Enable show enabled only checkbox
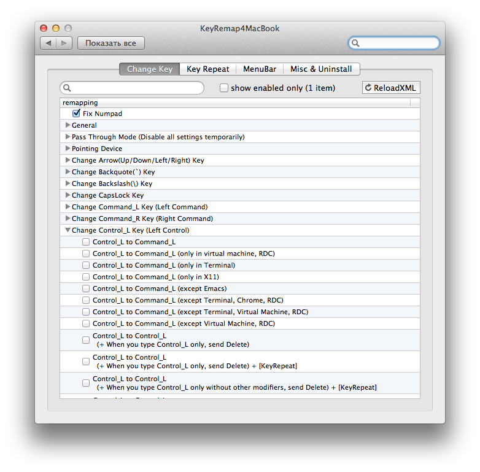 [224, 88]
